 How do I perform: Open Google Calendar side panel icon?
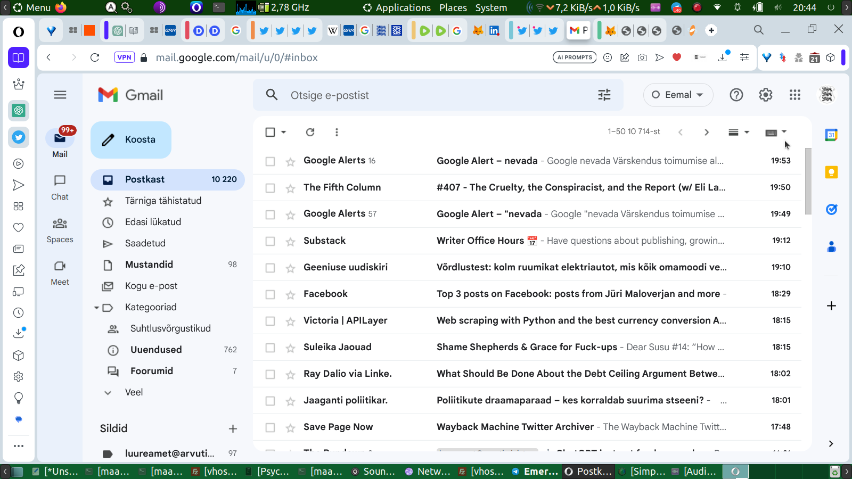pos(831,135)
